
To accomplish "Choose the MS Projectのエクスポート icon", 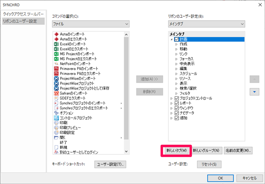I will [x=56, y=59].
